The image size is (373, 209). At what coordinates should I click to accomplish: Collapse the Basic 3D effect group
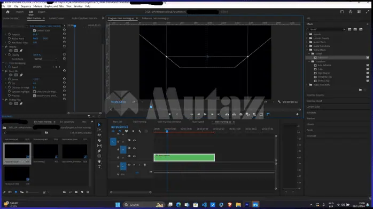tap(3, 71)
